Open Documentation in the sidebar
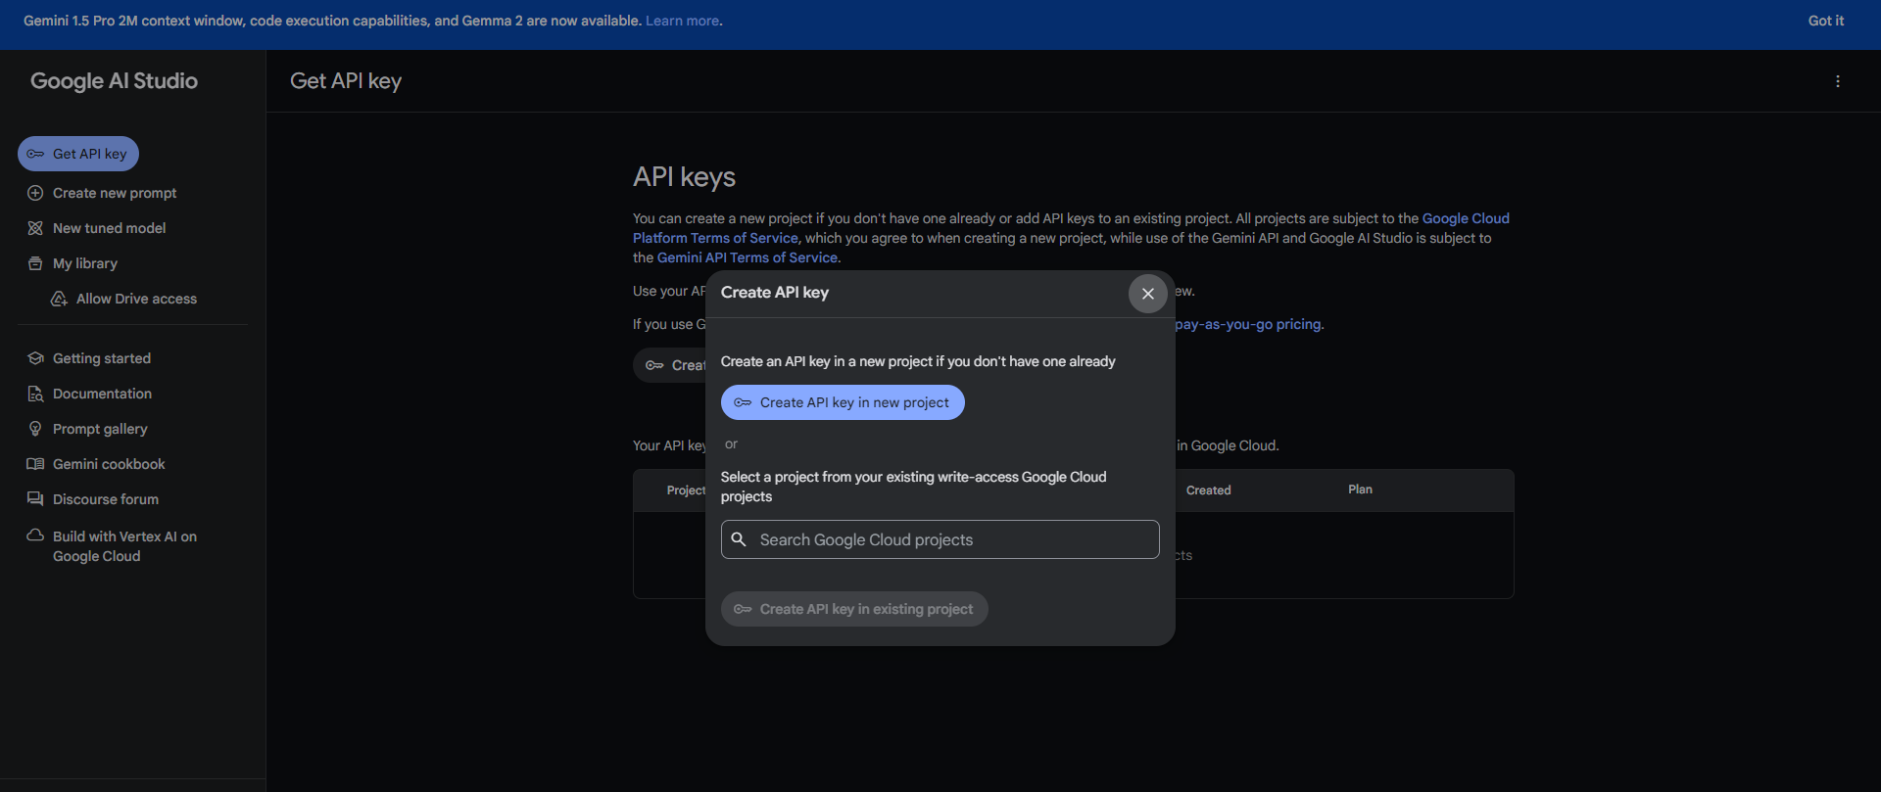The image size is (1881, 792). (102, 394)
